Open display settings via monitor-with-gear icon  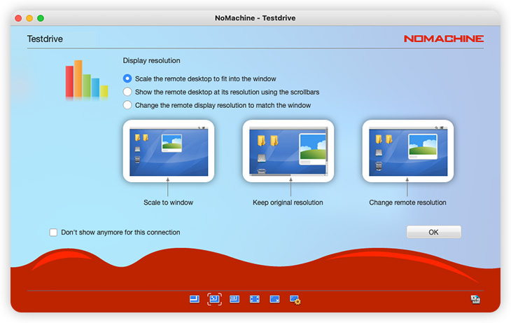pos(295,300)
